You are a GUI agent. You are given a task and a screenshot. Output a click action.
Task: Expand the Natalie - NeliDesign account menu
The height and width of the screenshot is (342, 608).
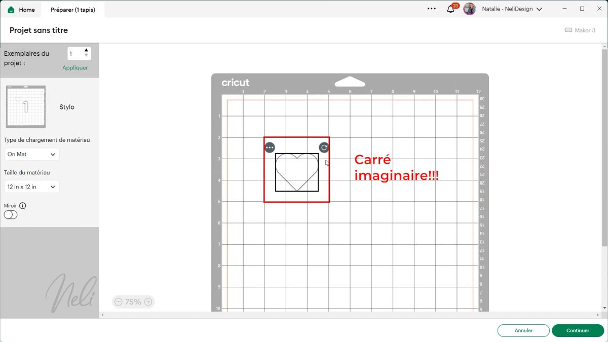(539, 9)
